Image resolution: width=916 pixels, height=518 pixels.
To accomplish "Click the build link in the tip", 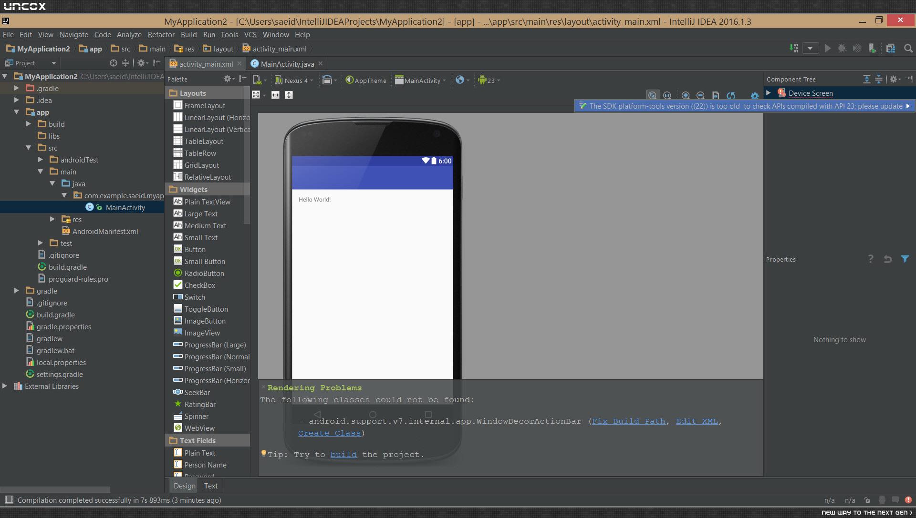I will (343, 455).
